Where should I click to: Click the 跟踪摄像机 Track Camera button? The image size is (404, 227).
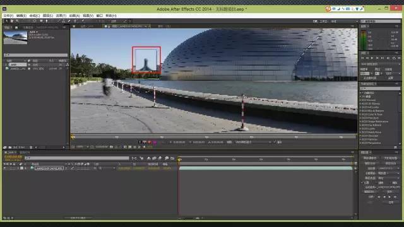click(371, 158)
